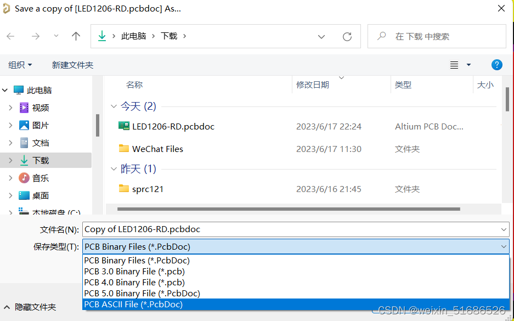Click the Up directory arrow icon
This screenshot has height=321, width=514.
pos(76,36)
